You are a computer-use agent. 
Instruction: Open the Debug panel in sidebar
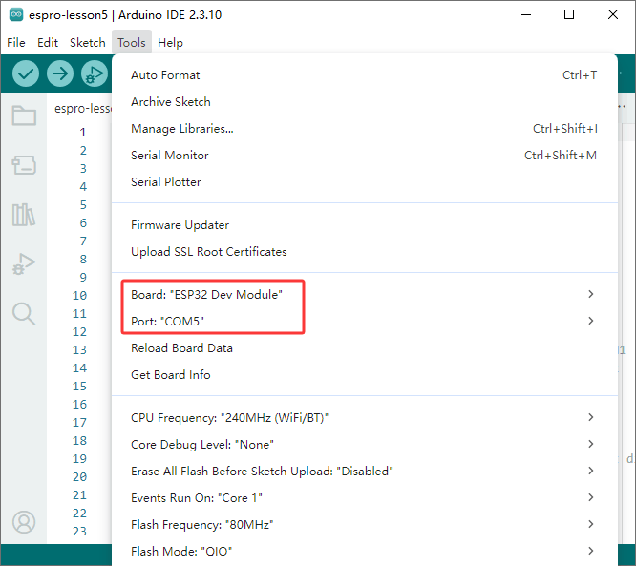click(24, 264)
